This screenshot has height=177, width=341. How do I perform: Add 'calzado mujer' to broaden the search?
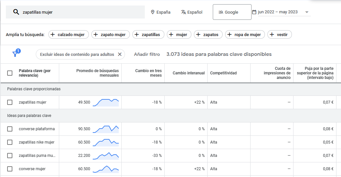pyautogui.click(x=69, y=34)
